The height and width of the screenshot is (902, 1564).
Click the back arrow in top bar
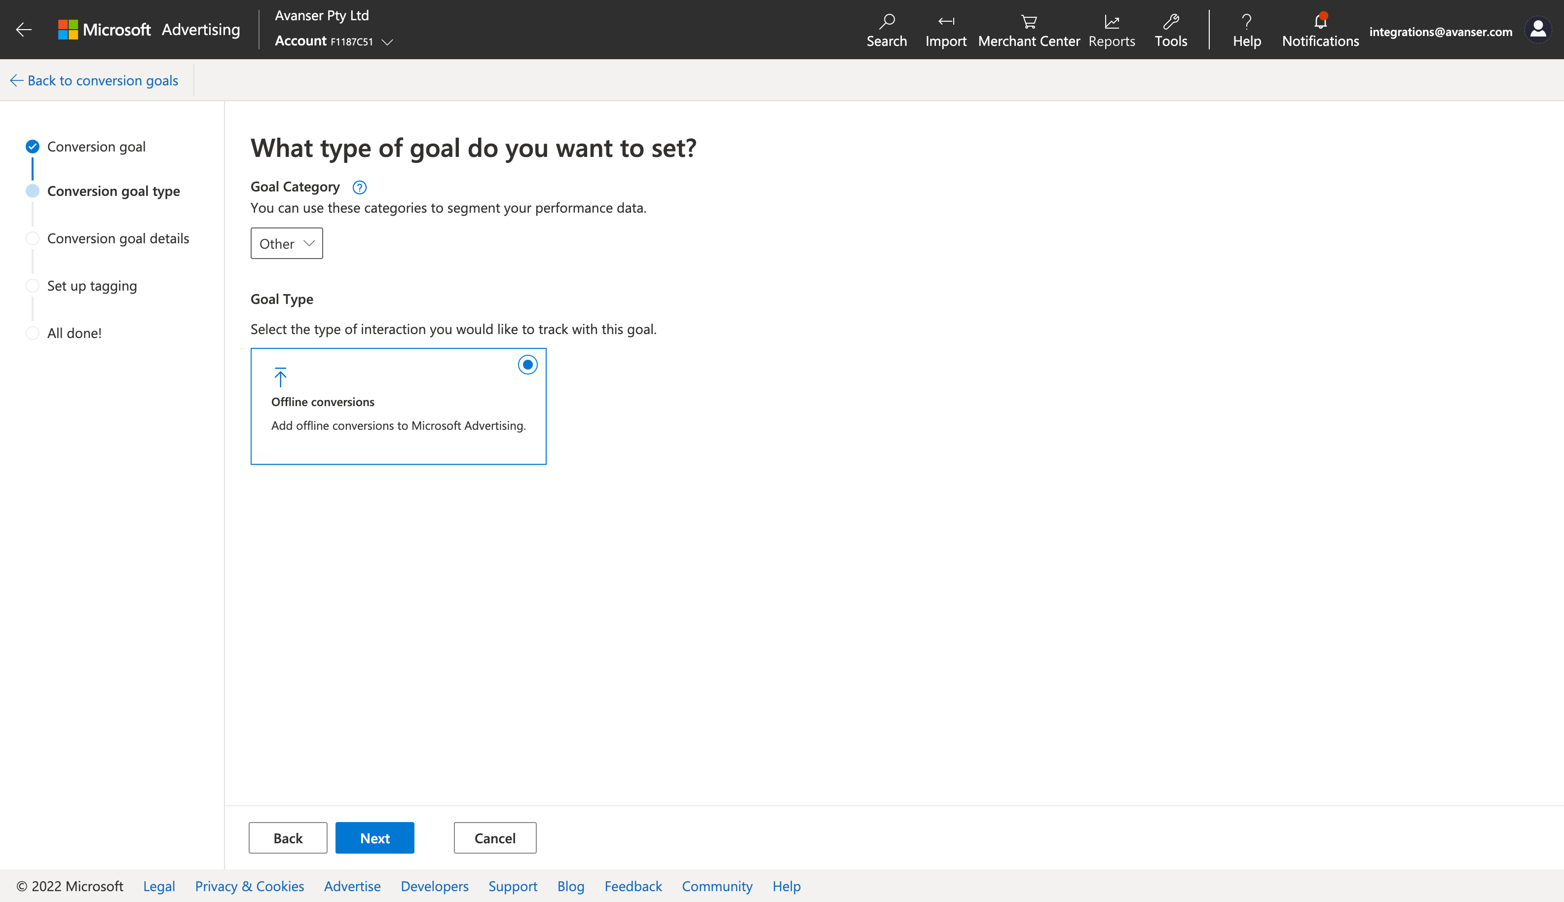coord(24,29)
